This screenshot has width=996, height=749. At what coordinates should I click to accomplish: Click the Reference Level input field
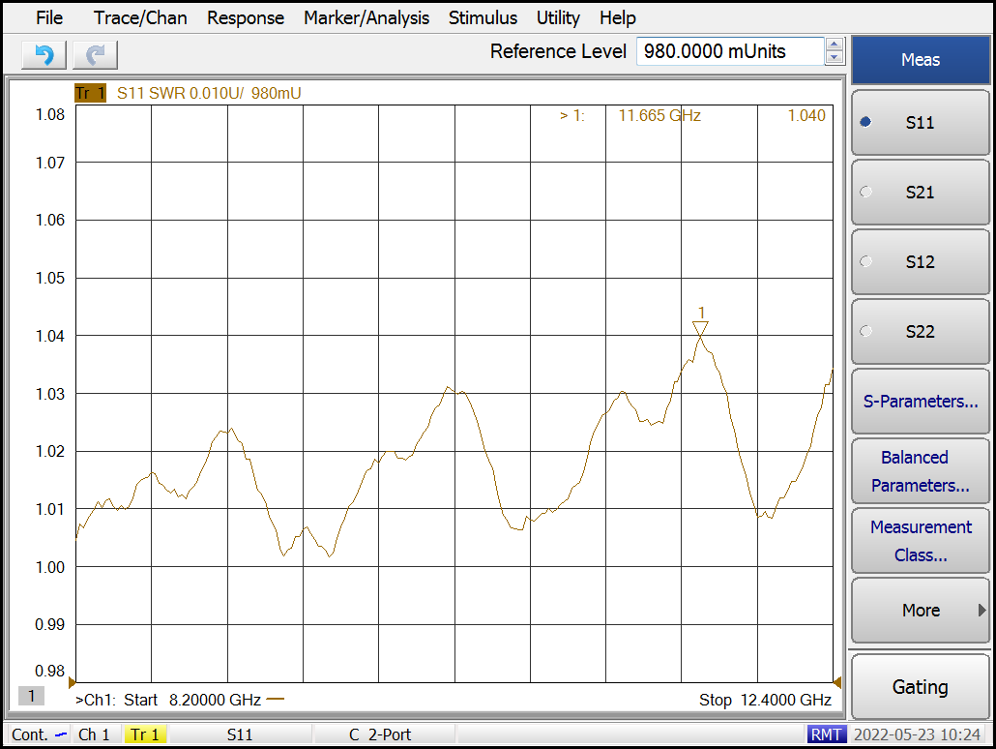[x=729, y=51]
